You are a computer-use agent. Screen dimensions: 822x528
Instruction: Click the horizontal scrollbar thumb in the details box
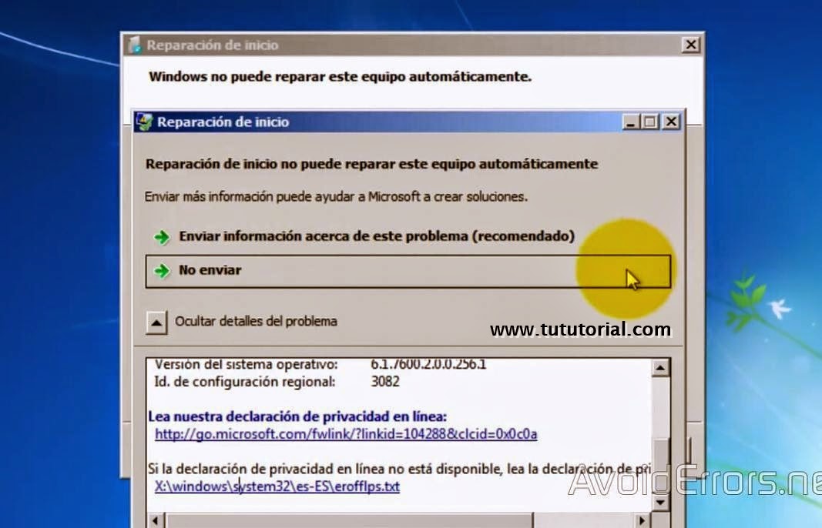[x=349, y=520]
